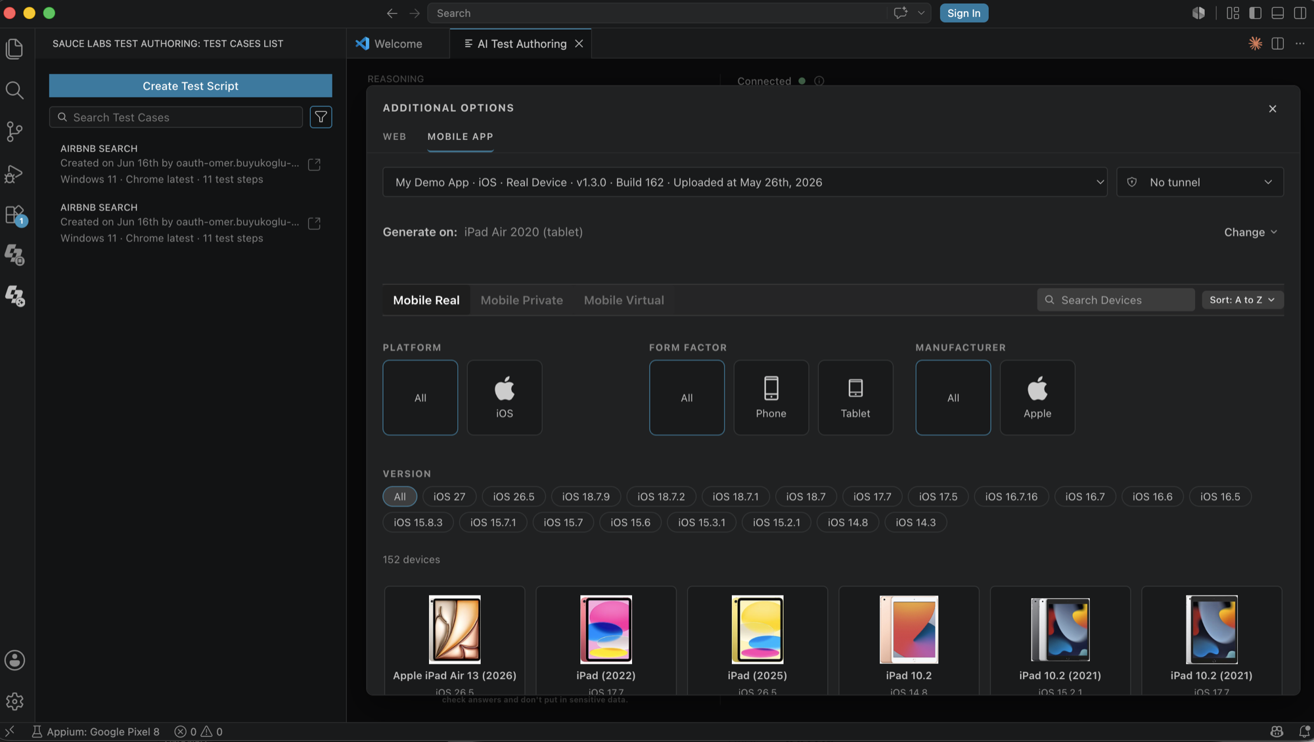Click the connection info icon next to Connected
Viewport: 1314px width, 742px height.
[x=819, y=81]
